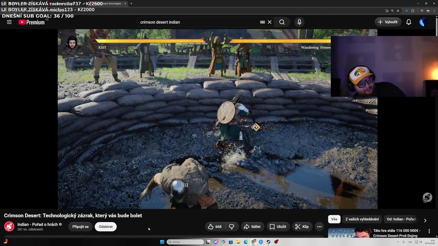Start voice search with the microphone

[299, 22]
